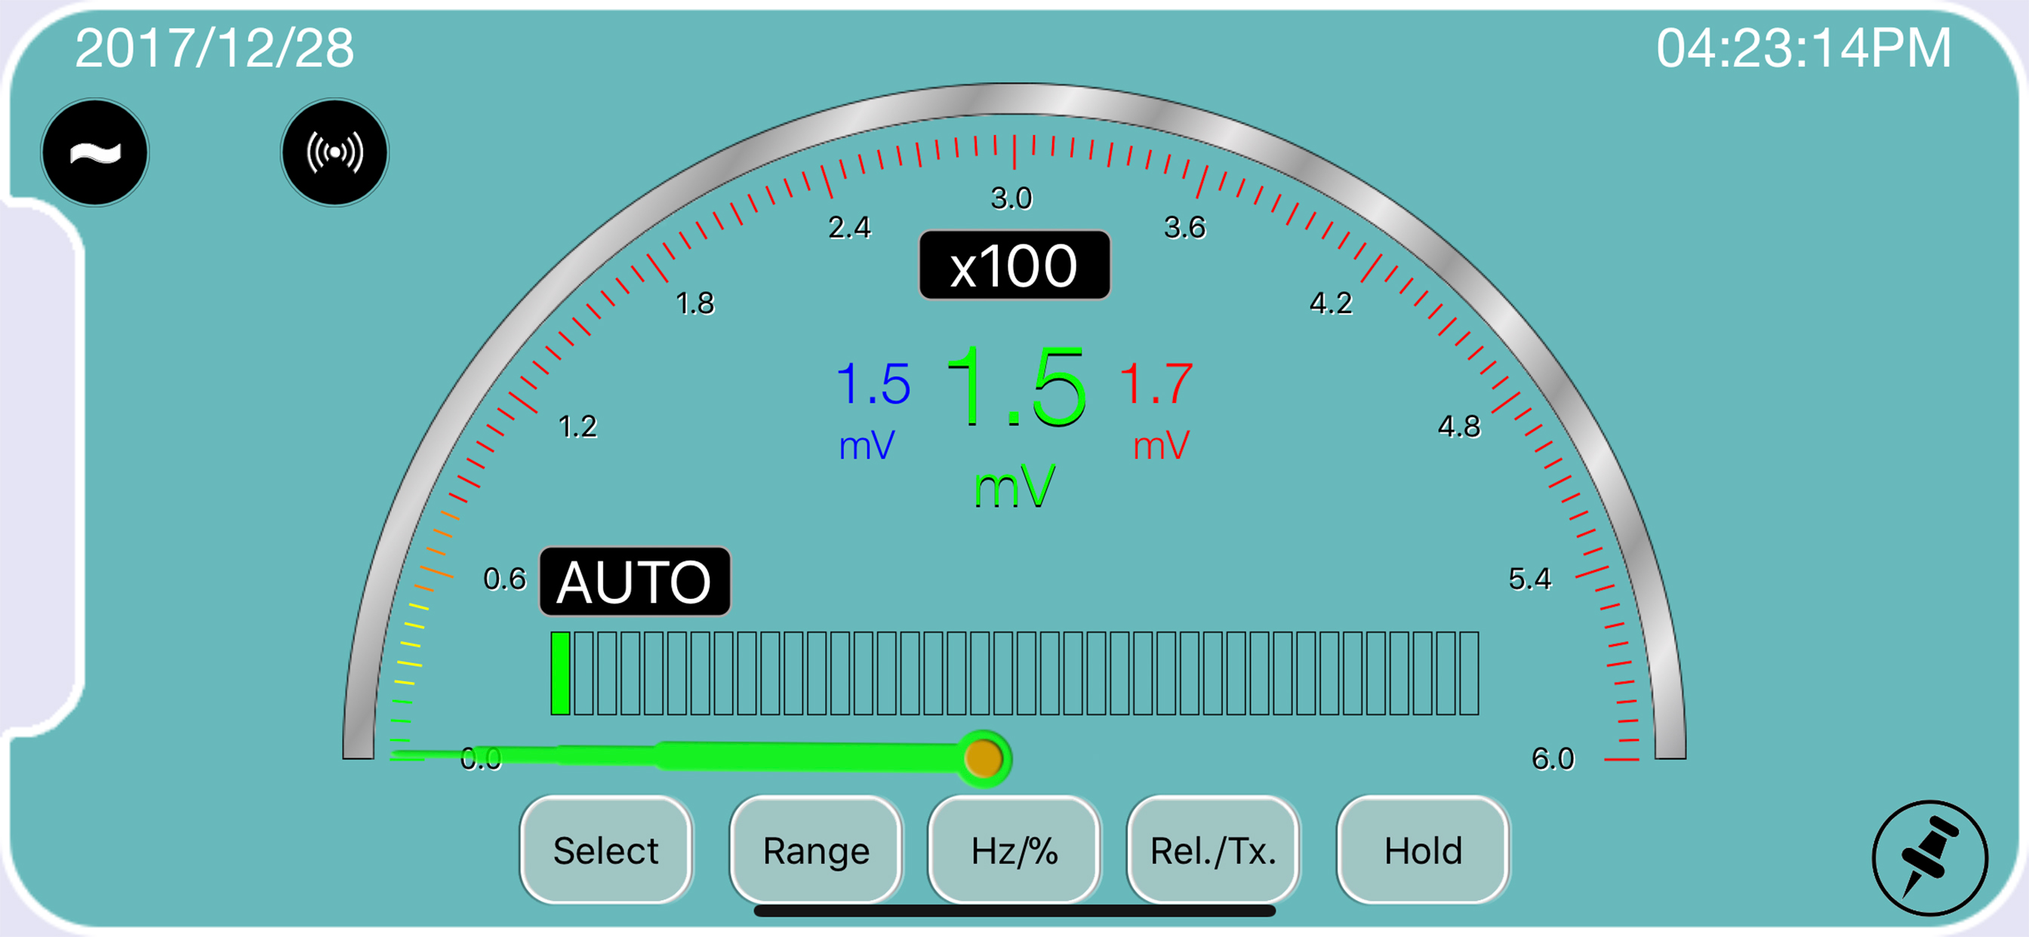The height and width of the screenshot is (937, 2029).
Task: Tap the x100 multiplier label
Action: point(1014,266)
